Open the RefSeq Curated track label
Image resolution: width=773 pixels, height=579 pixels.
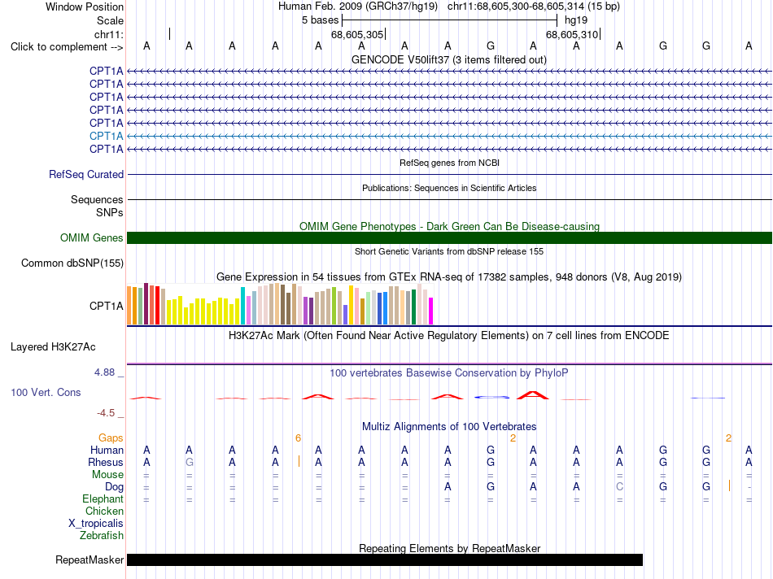pyautogui.click(x=86, y=175)
